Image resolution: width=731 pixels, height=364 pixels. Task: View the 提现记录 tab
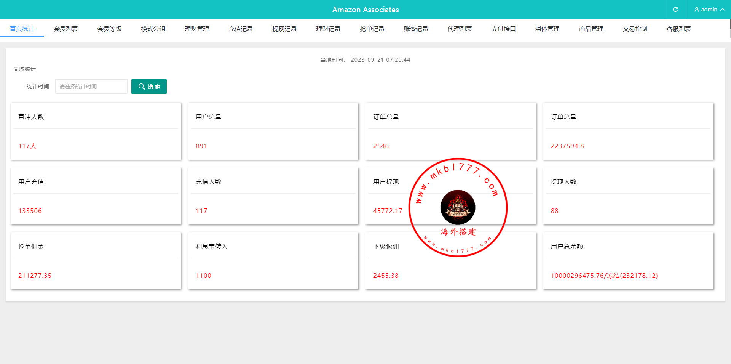click(284, 29)
